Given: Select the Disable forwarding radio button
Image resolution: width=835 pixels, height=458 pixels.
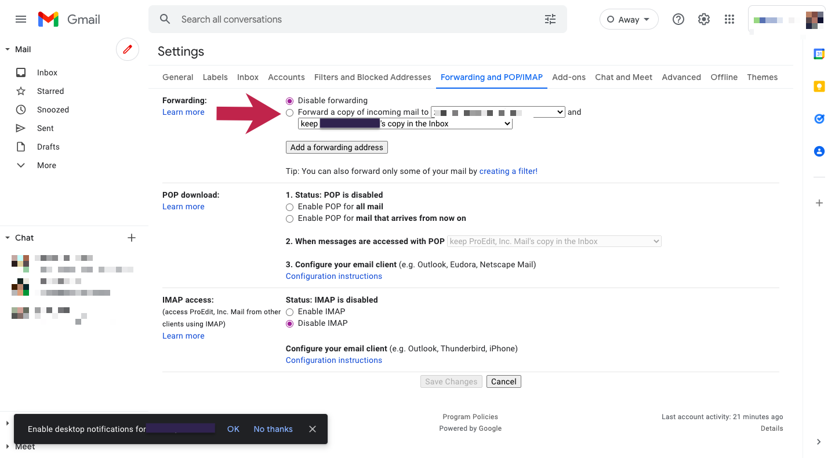Looking at the screenshot, I should [289, 100].
